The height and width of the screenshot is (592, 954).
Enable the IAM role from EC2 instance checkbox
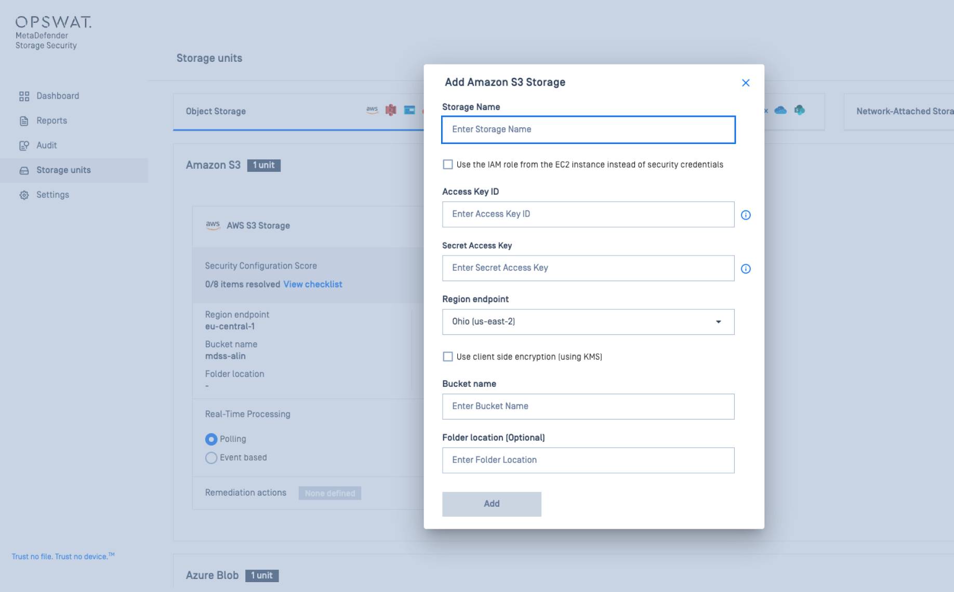point(448,164)
